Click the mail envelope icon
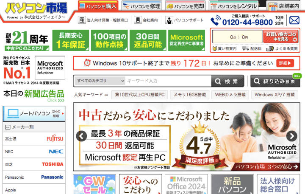 294,20
